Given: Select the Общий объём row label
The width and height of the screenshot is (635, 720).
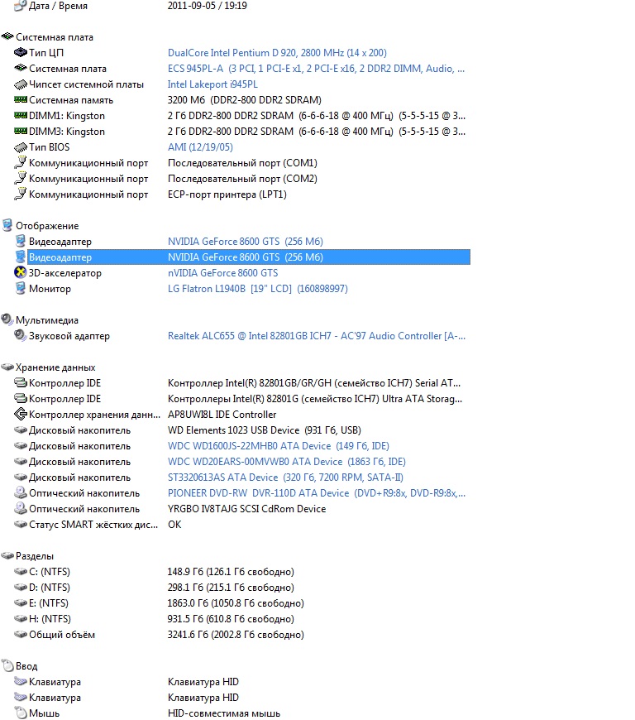Looking at the screenshot, I should pyautogui.click(x=61, y=635).
